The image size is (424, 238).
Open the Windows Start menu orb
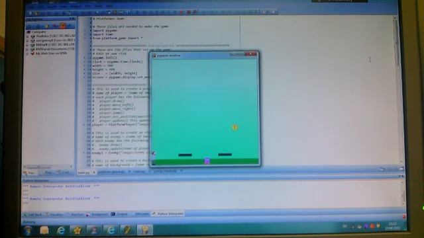(x=28, y=231)
